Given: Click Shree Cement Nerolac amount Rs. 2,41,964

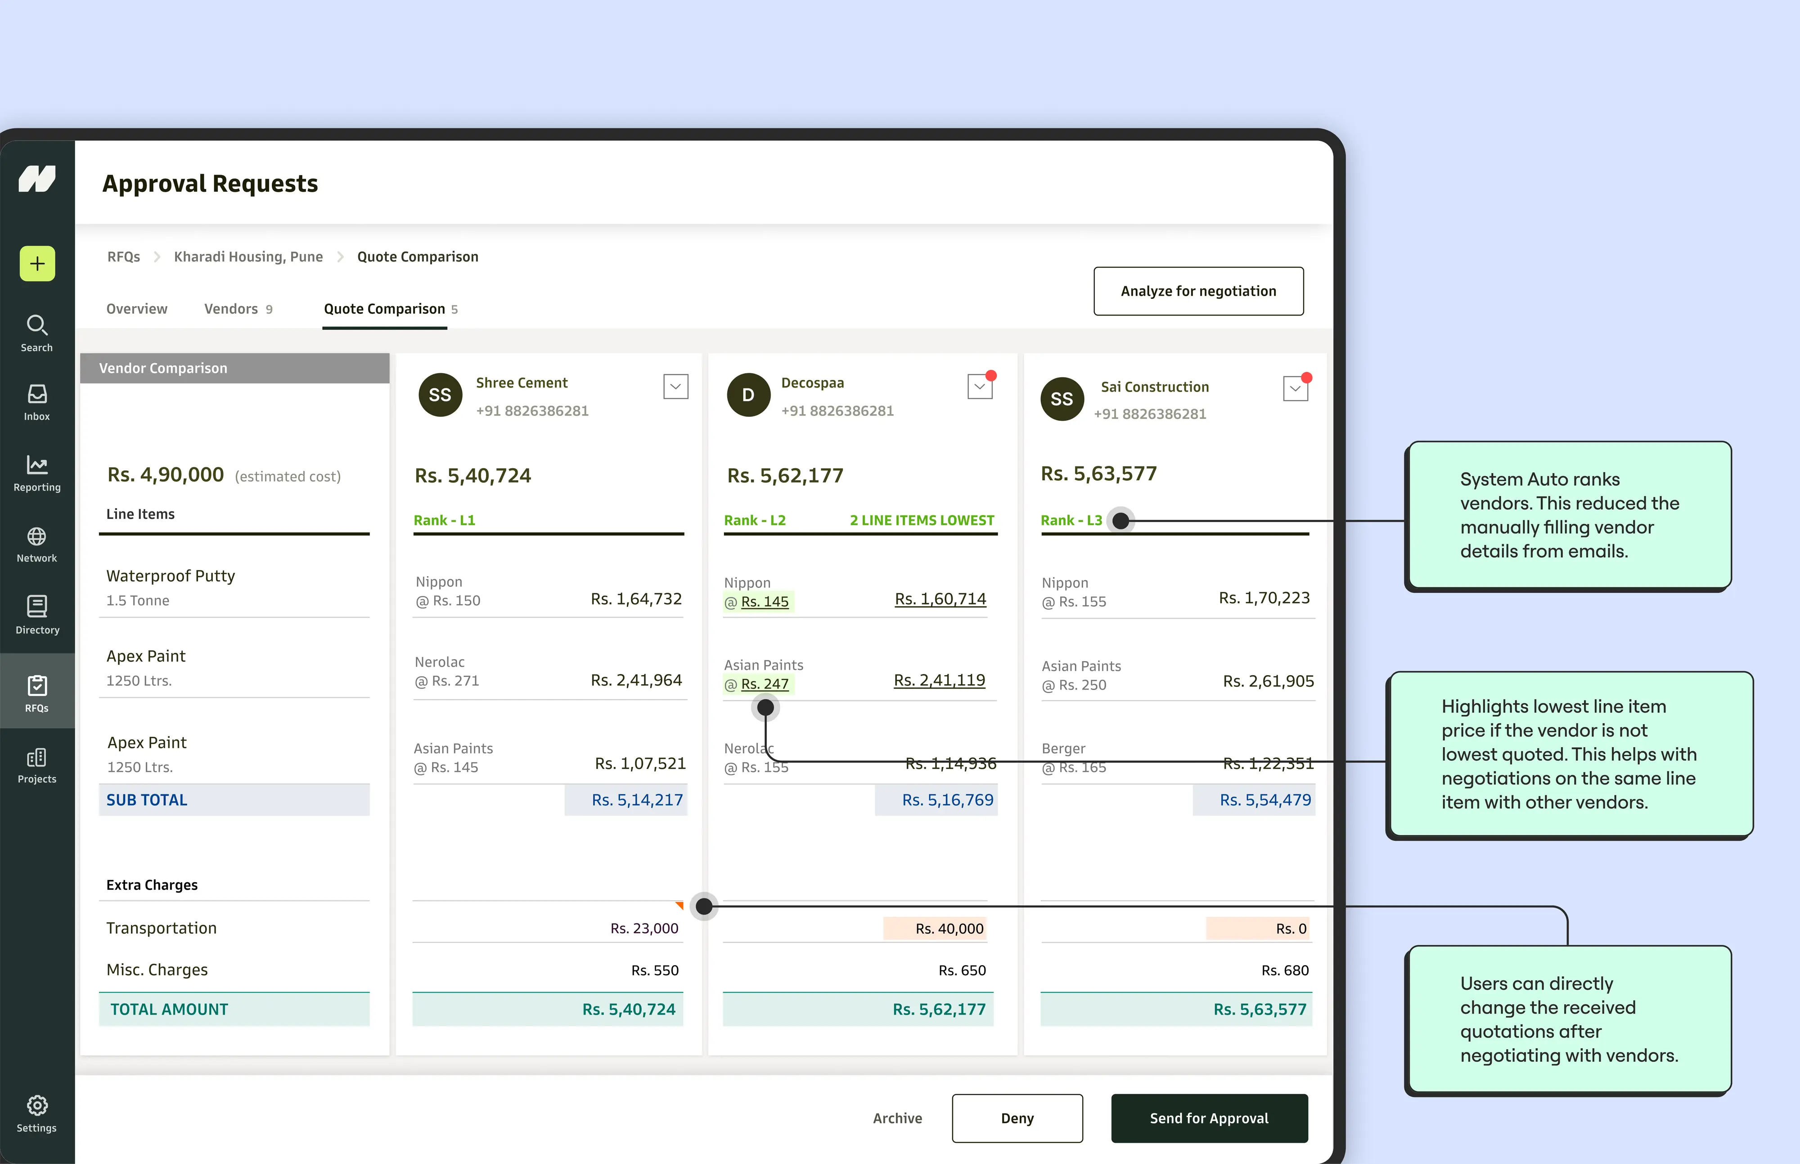Looking at the screenshot, I should click(x=636, y=680).
